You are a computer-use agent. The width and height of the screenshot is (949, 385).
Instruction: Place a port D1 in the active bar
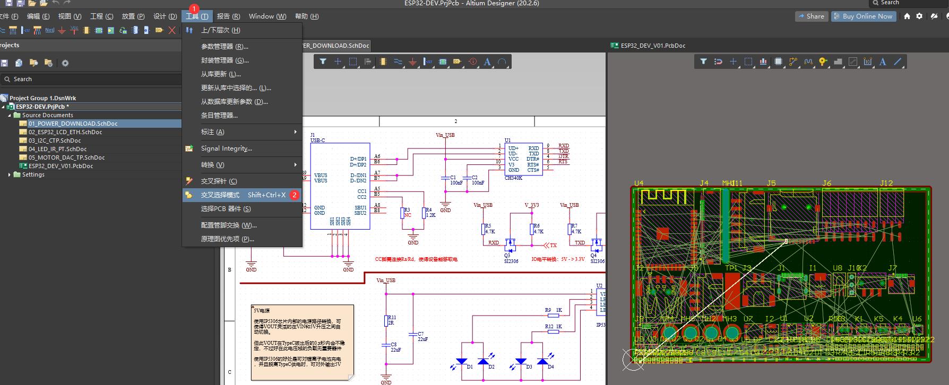click(x=457, y=62)
